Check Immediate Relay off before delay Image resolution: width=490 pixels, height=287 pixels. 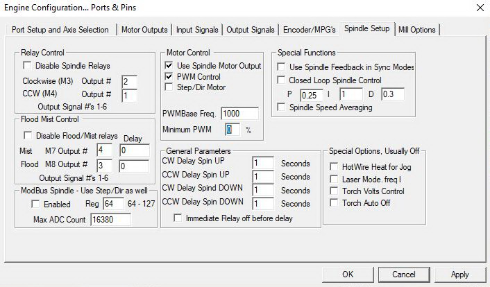point(178,218)
